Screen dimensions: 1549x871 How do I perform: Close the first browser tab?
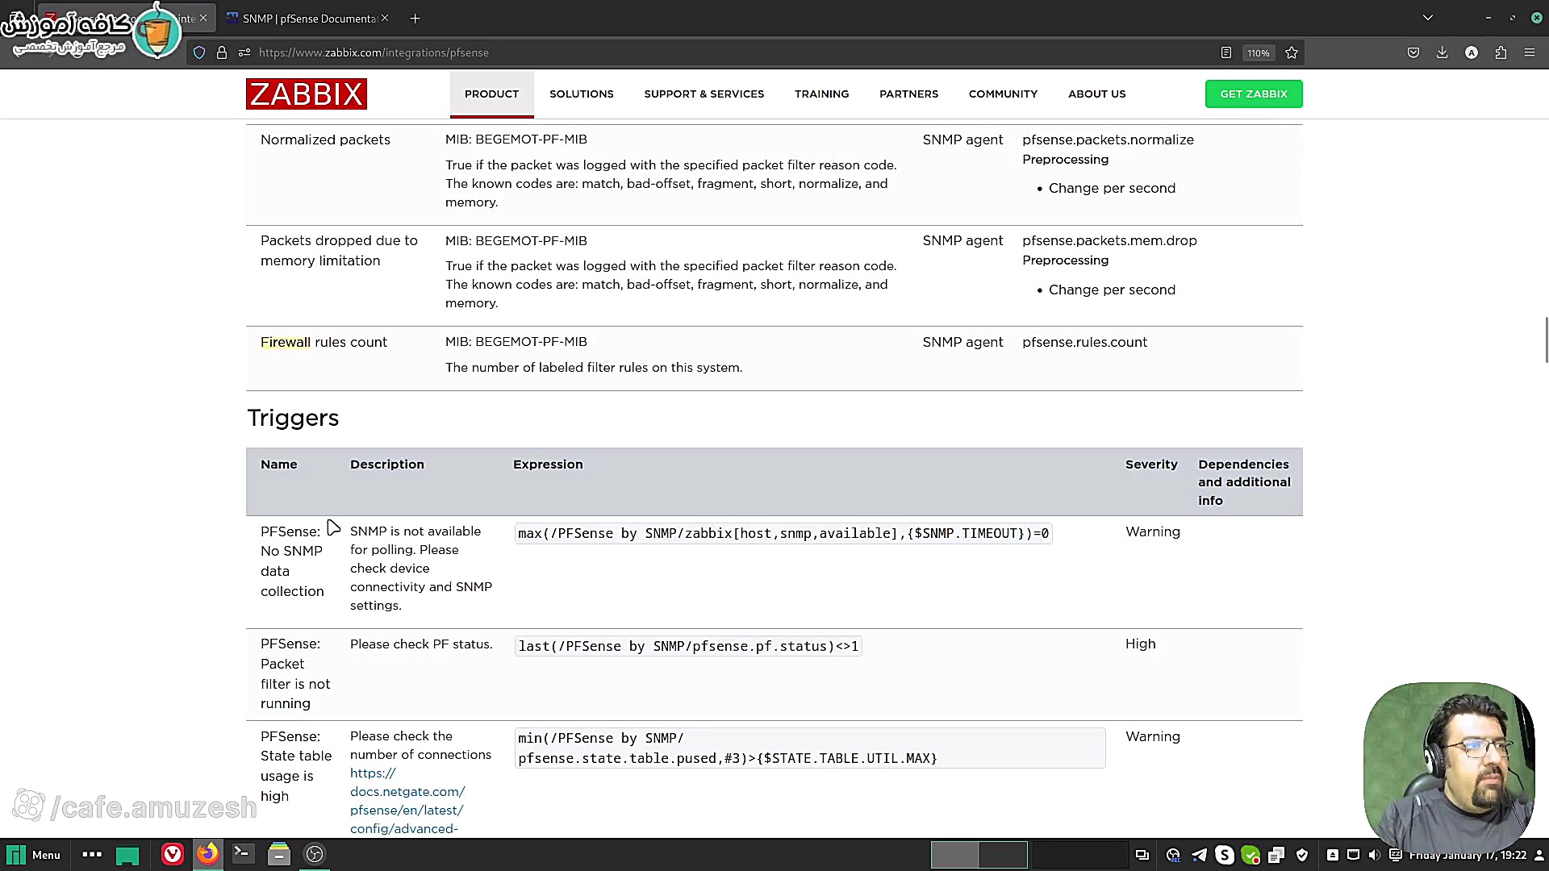click(x=203, y=18)
